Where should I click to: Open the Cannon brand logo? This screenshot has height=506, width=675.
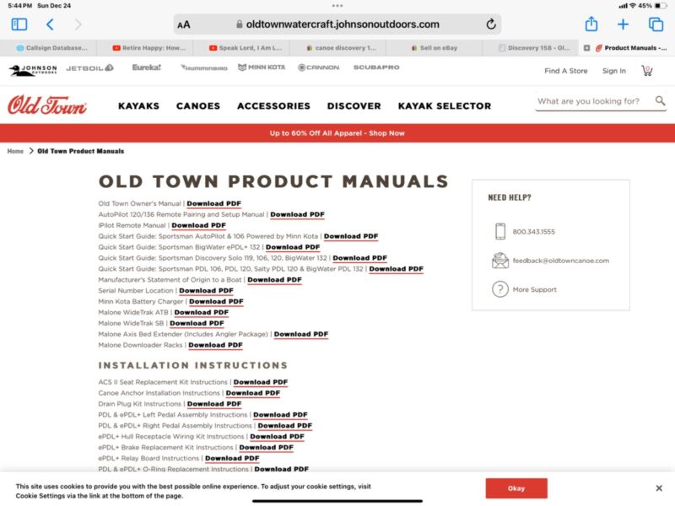pos(319,67)
